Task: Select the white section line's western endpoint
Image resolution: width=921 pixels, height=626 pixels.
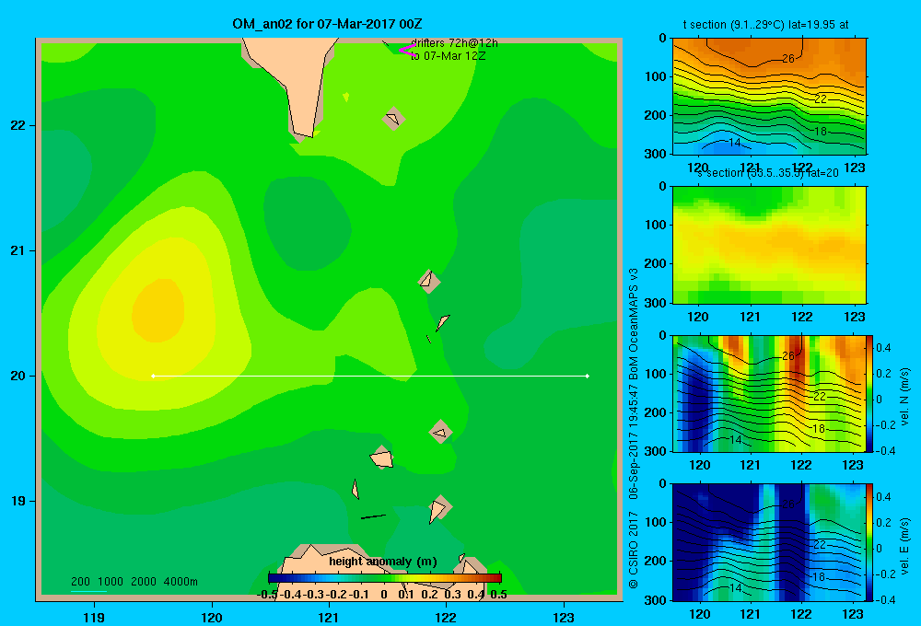Action: [153, 376]
